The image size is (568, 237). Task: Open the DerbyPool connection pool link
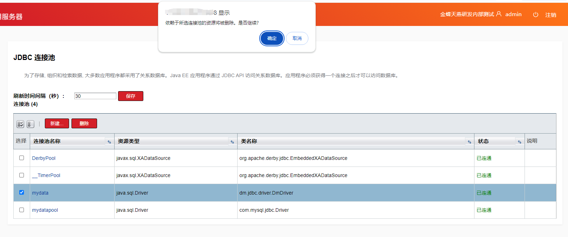[x=44, y=158]
